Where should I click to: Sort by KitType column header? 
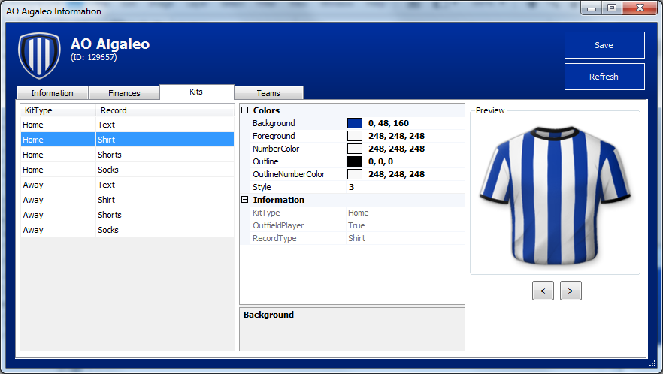tap(59, 110)
